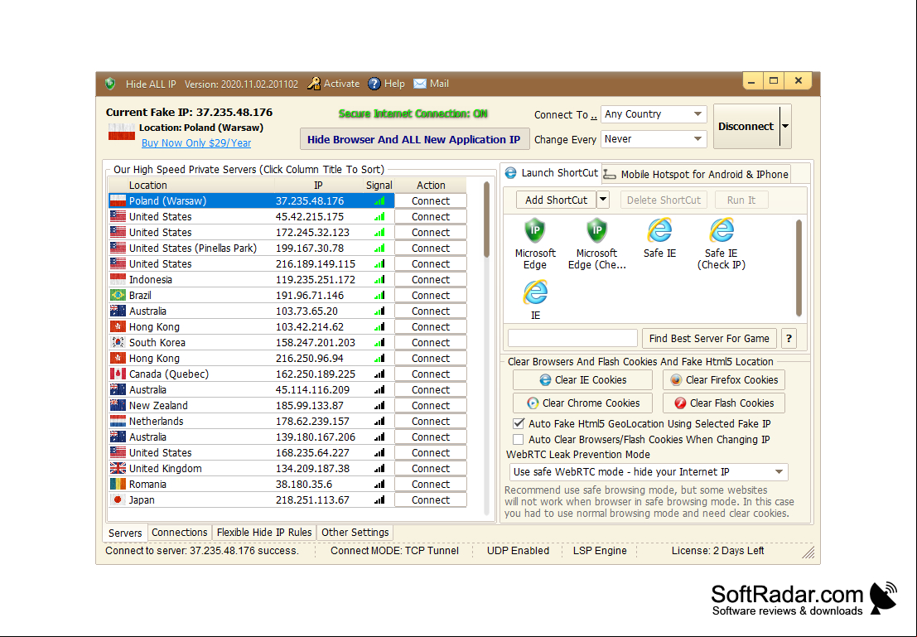The width and height of the screenshot is (917, 637).
Task: Open the WebRTC Leak Prevention Mode dropdown
Action: (x=649, y=472)
